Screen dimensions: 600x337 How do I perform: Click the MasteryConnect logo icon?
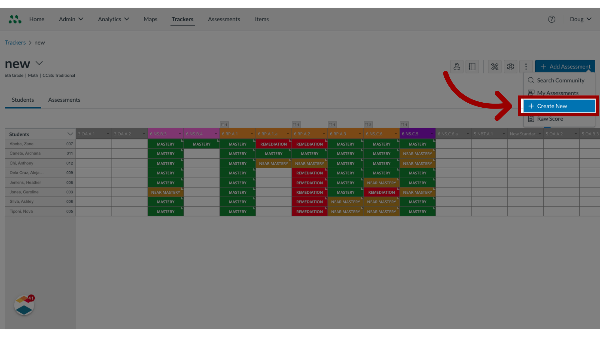[15, 19]
